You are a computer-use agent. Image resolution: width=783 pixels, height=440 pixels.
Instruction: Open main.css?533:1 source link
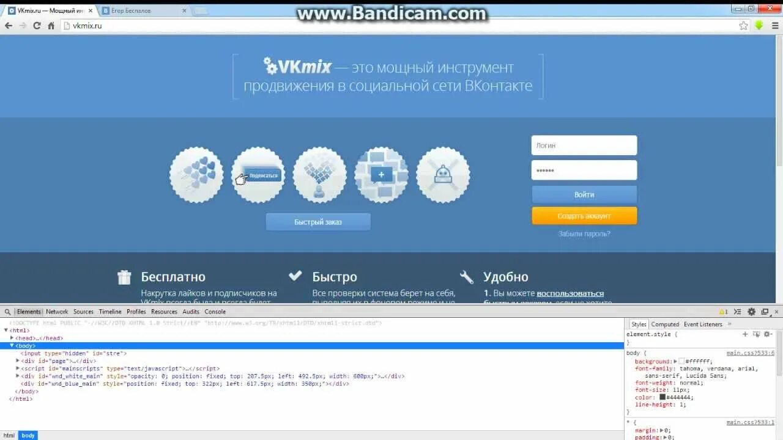[751, 422]
